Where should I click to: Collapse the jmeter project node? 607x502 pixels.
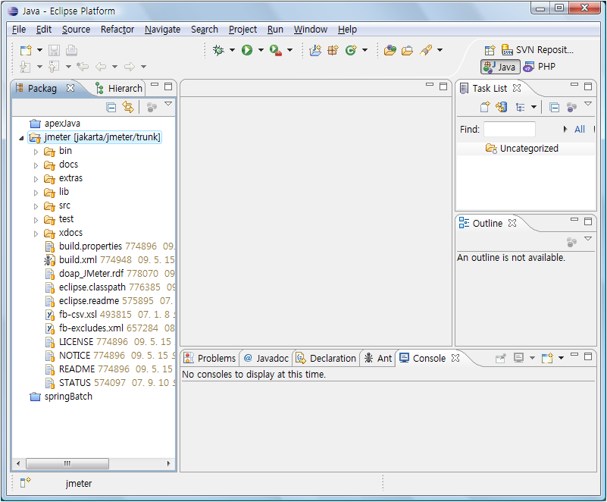[x=22, y=138]
